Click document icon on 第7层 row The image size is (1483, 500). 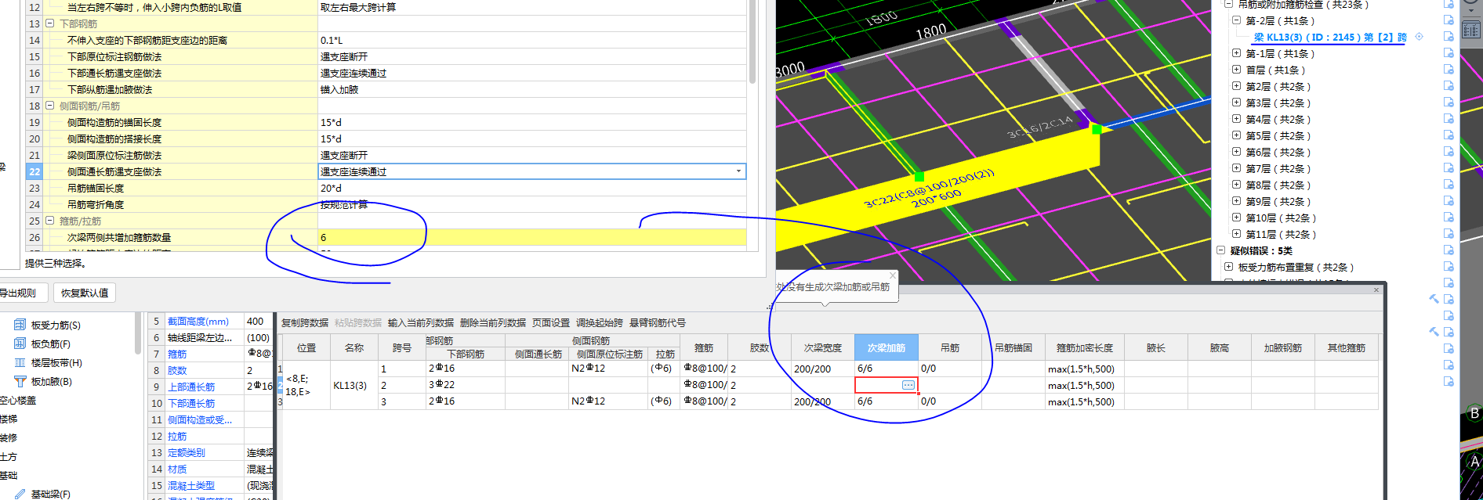point(1449,168)
